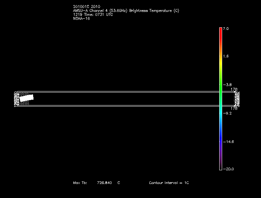Click the -9.2 color scale label
This screenshot has width=261, height=198.
227,113
